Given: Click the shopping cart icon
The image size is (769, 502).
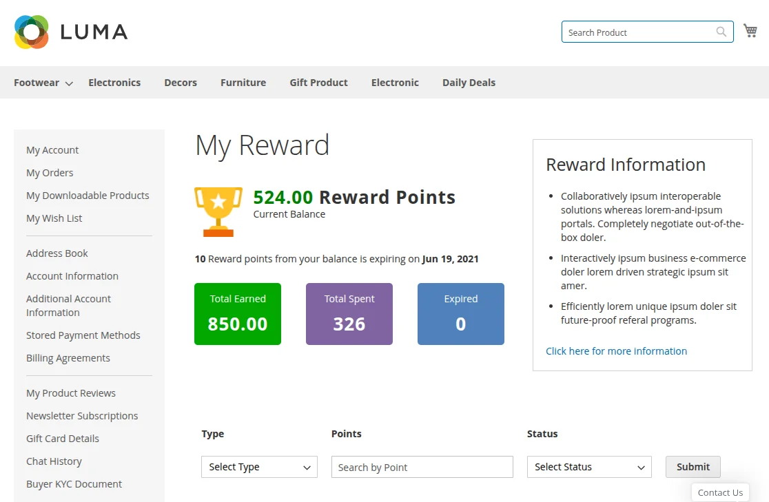Looking at the screenshot, I should (750, 30).
